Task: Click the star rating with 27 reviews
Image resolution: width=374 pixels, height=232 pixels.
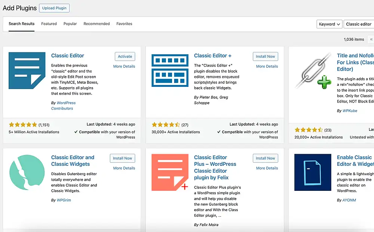Action: point(166,125)
